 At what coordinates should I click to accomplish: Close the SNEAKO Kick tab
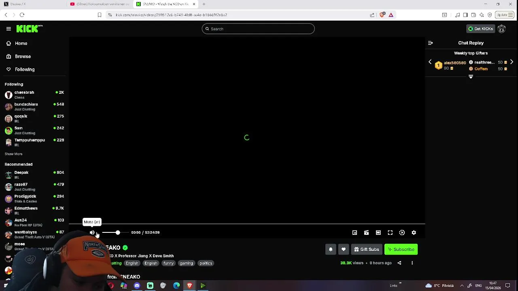tap(194, 4)
